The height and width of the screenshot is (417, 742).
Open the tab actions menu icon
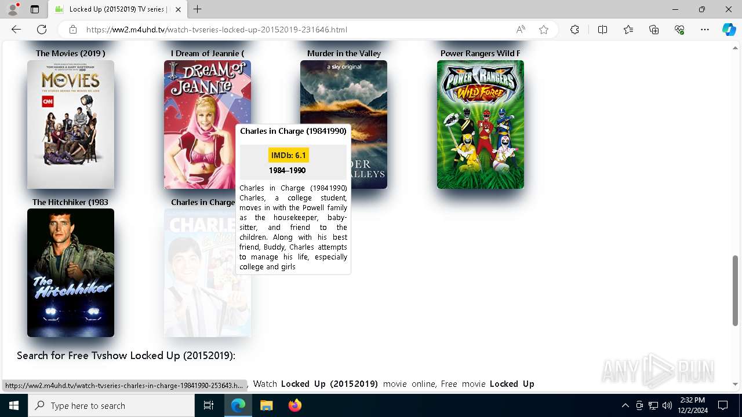tap(35, 9)
